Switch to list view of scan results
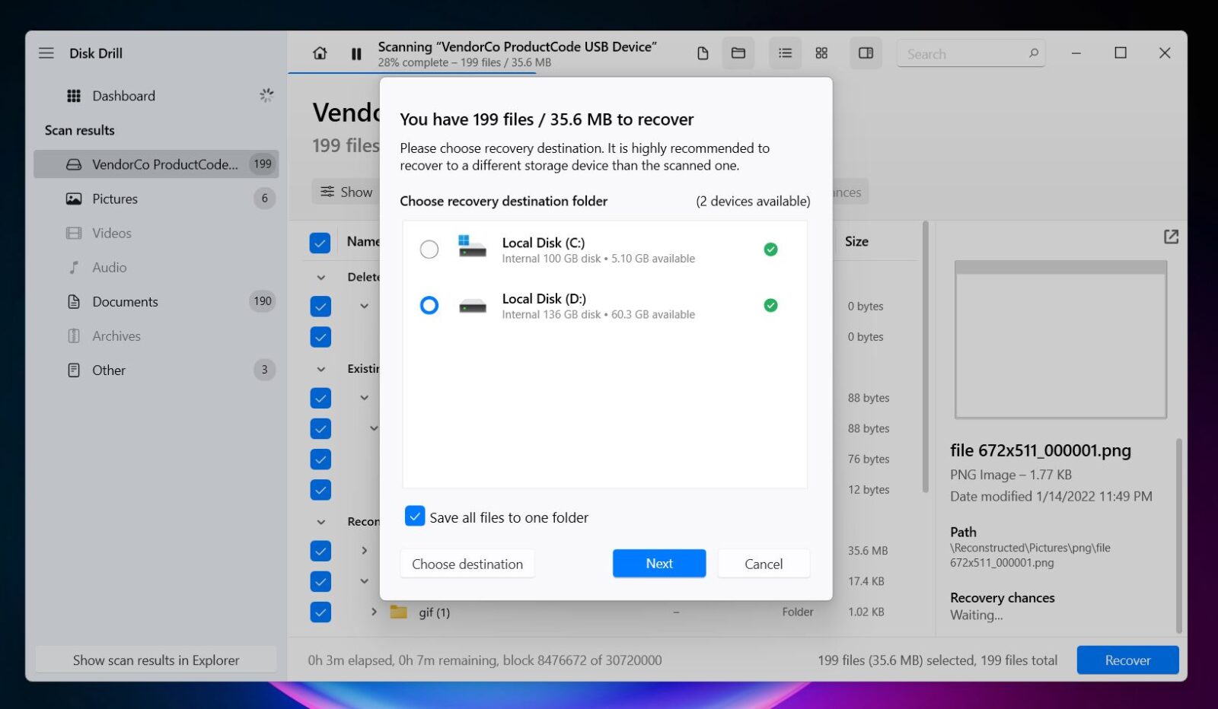The width and height of the screenshot is (1218, 709). coord(785,53)
